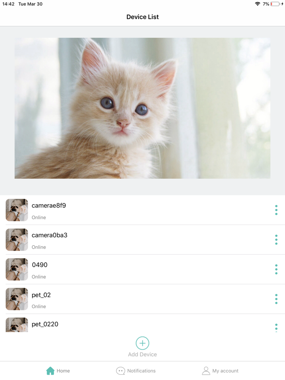The width and height of the screenshot is (285, 380).
Task: Open options menu for camerae8f9
Action: 276,210
